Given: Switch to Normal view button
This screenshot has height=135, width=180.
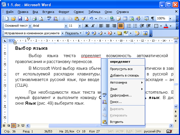Looking at the screenshot, I should (x=4, y=126).
